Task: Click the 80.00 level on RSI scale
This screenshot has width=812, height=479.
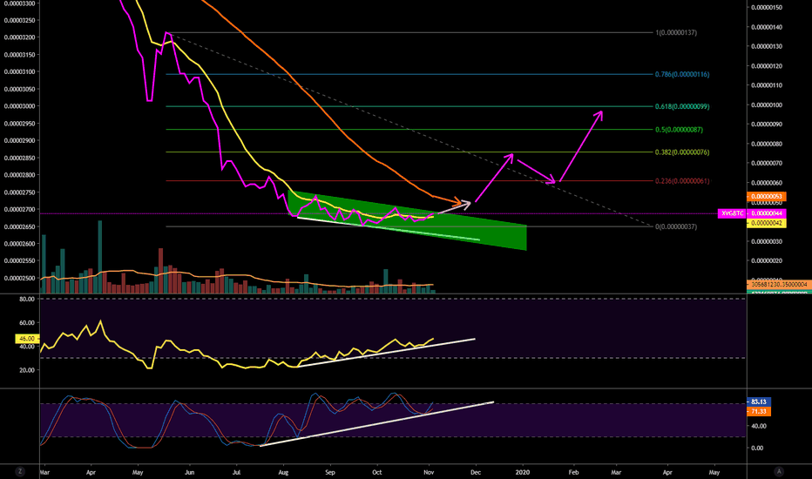Action: pos(27,300)
